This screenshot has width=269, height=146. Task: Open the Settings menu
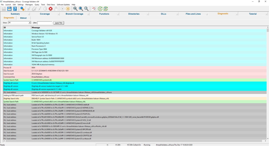coord(21,5)
